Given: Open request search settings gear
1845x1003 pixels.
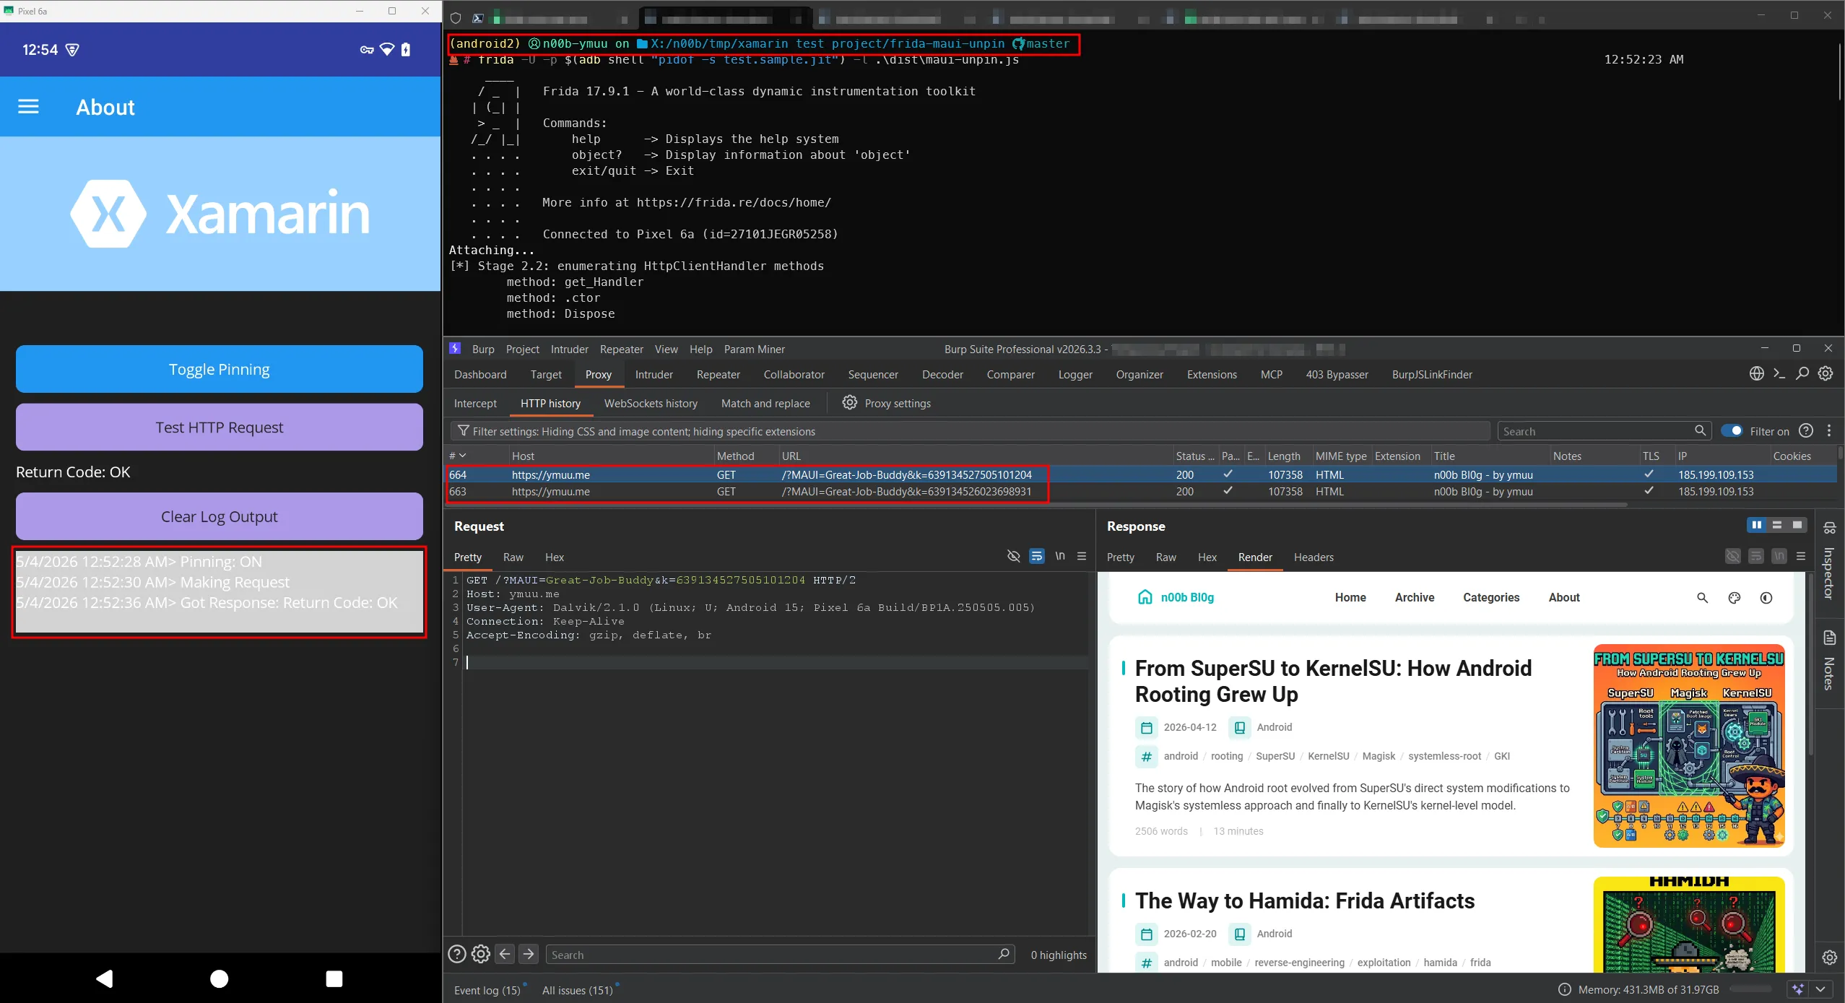Looking at the screenshot, I should click(x=481, y=955).
